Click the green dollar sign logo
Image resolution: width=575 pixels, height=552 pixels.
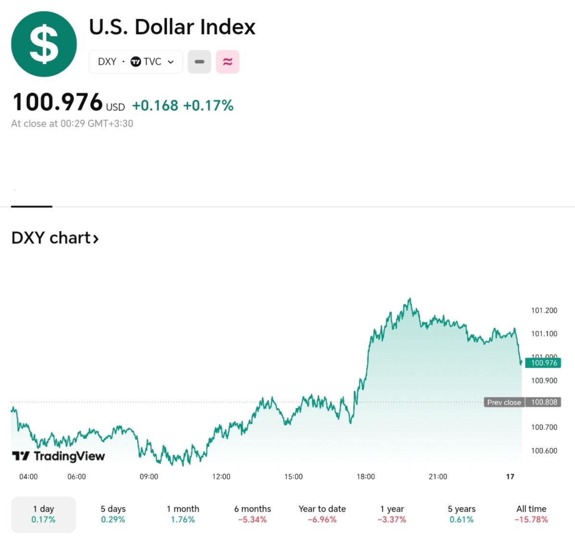(x=44, y=44)
